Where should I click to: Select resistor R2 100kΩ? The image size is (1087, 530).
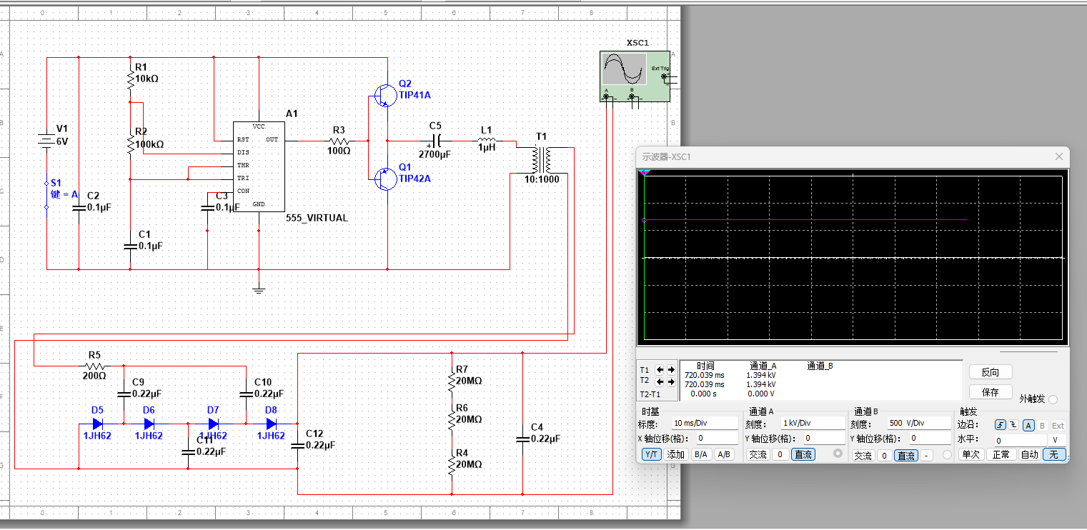[130, 144]
